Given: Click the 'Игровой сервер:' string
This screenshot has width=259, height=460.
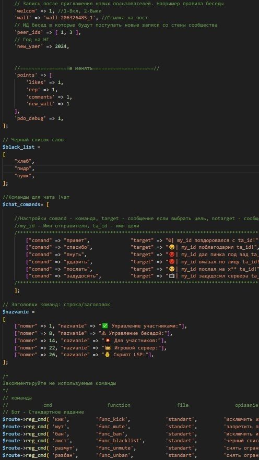Looking at the screenshot, I should click(x=132, y=348).
